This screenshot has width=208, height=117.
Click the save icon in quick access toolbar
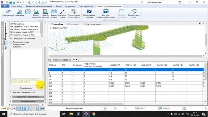tap(14, 2)
